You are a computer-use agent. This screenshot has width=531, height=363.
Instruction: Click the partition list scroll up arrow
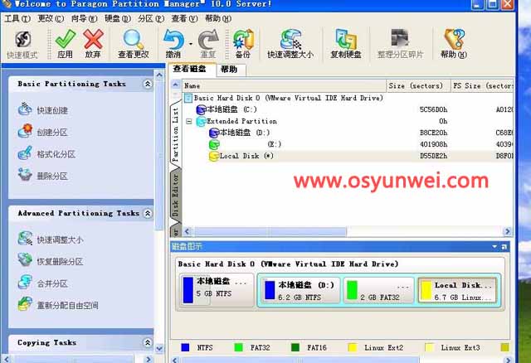click(x=175, y=85)
